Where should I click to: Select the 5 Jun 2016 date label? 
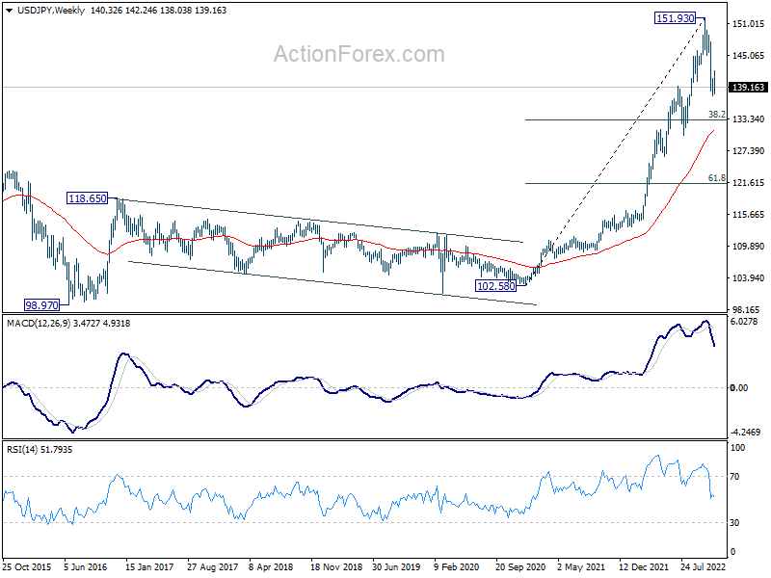[86, 567]
